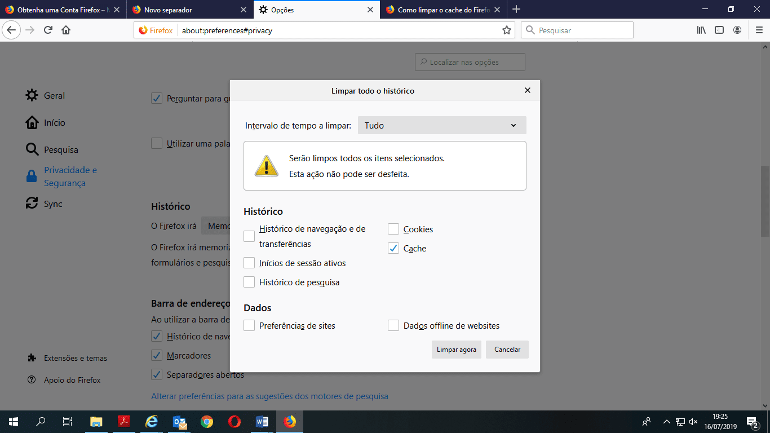The width and height of the screenshot is (770, 433).
Task: Enable Dados offline de websites
Action: click(x=393, y=325)
